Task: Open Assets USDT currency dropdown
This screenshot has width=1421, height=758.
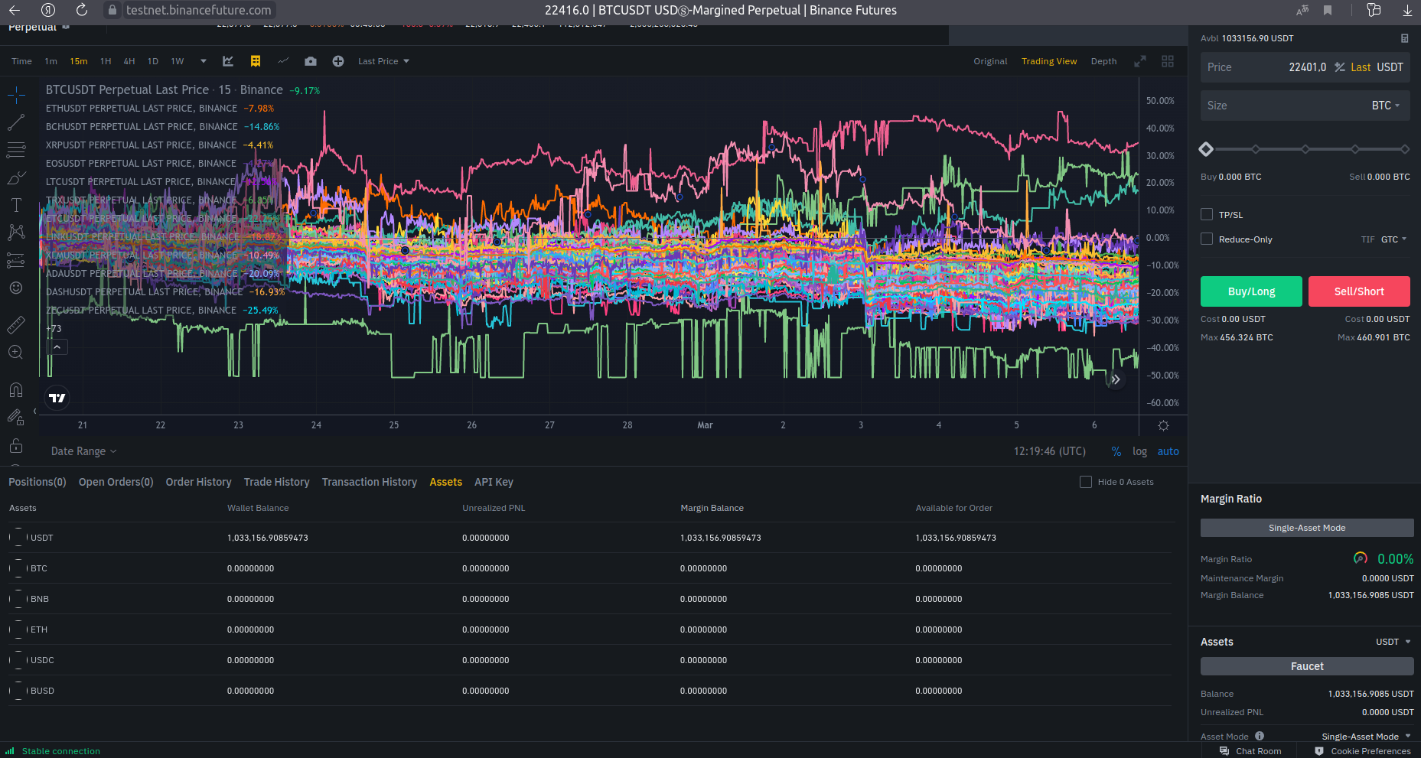Action: pos(1393,642)
